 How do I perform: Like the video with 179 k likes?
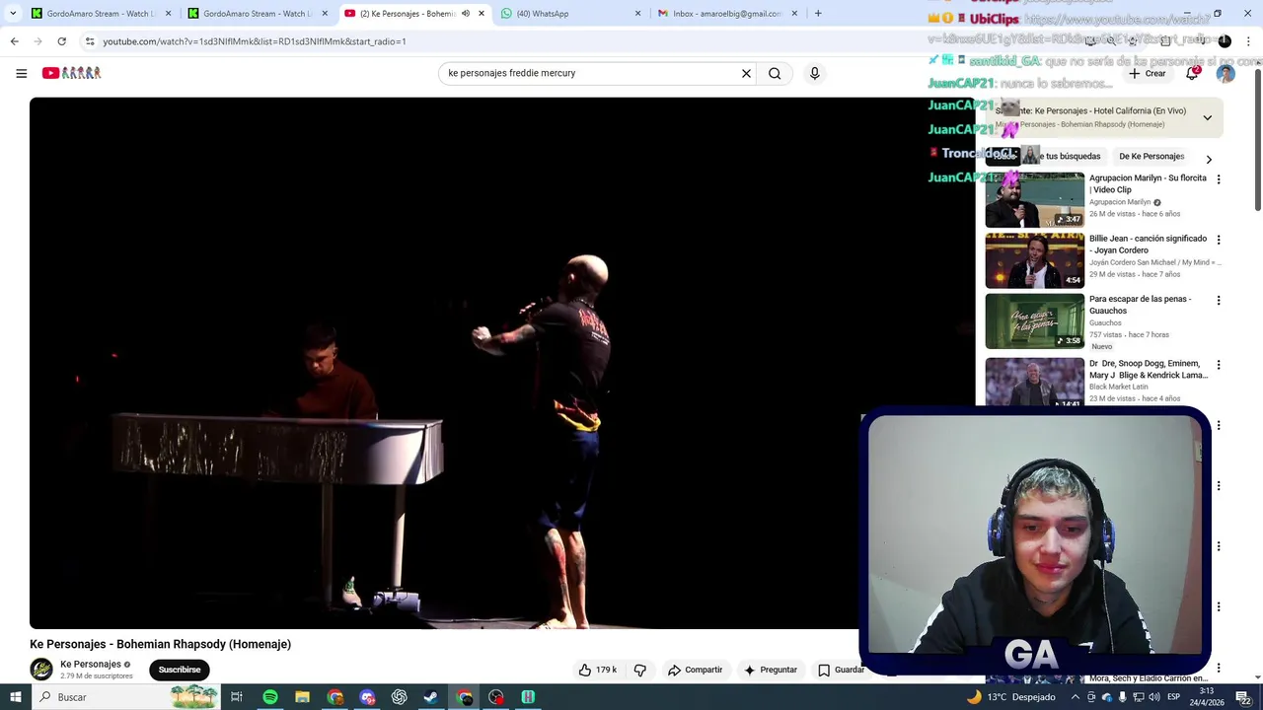pos(598,670)
